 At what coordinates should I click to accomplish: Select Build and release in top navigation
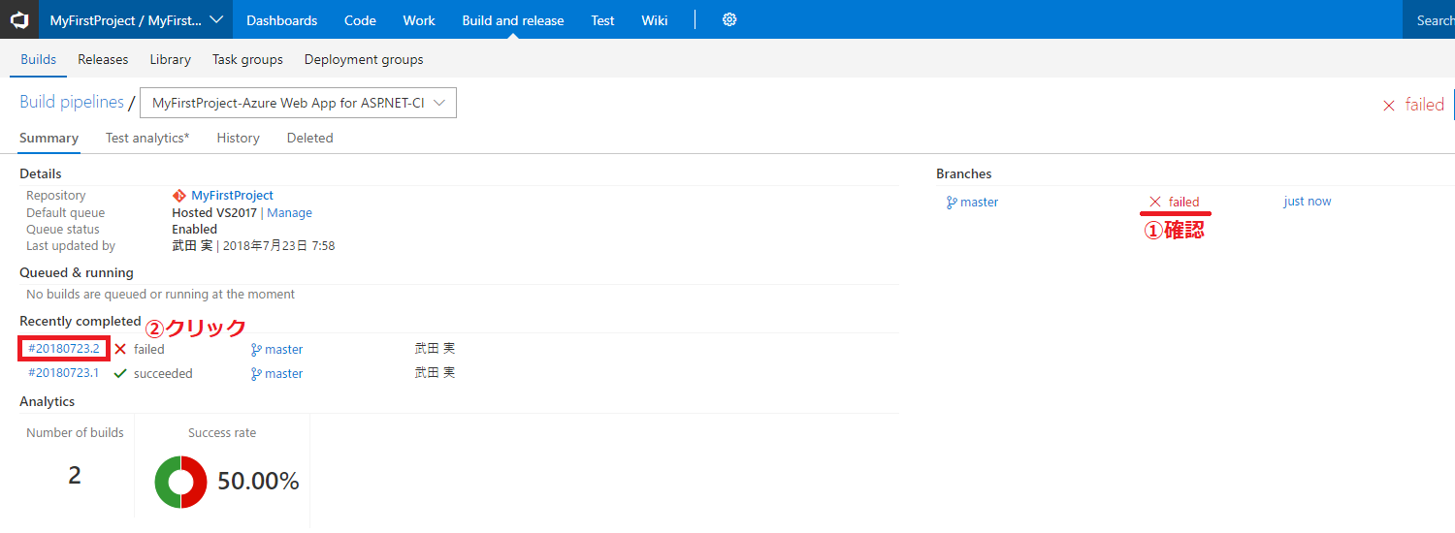pos(513,20)
